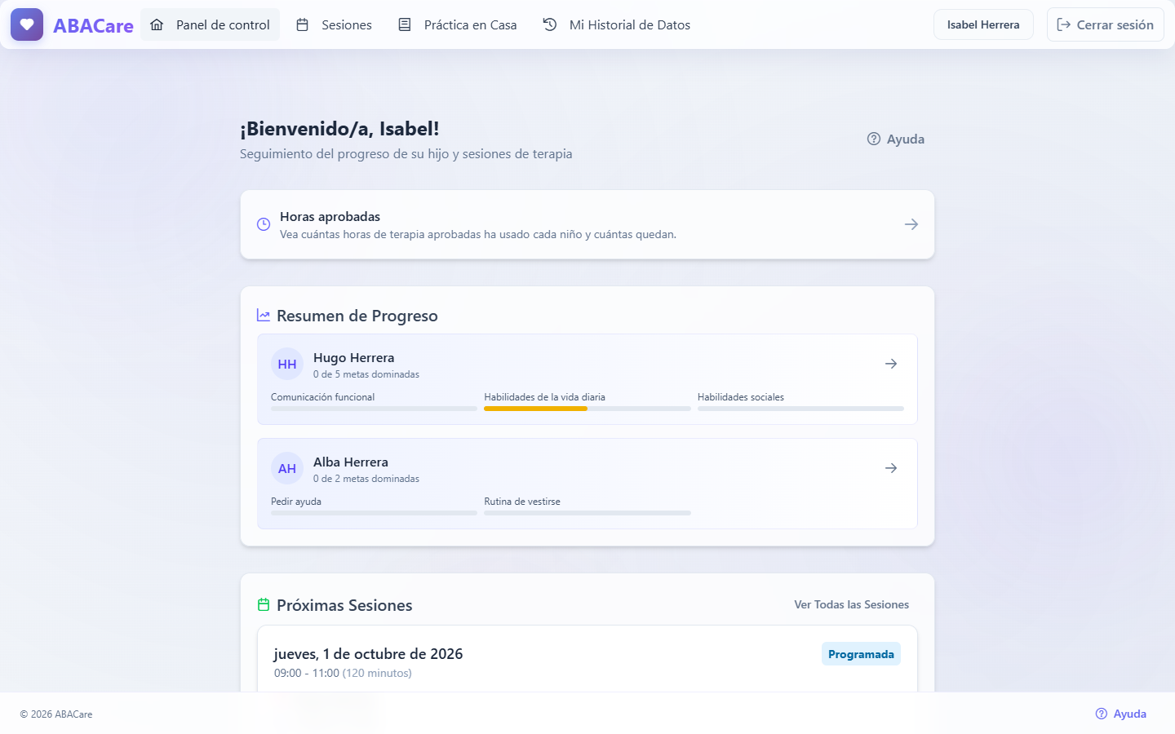The image size is (1175, 734).
Task: Click the '09:00 - 11:00 (120 minutos)' time
Action: (x=343, y=673)
